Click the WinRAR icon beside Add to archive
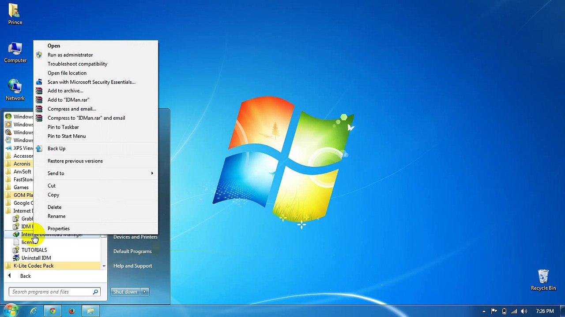The width and height of the screenshot is (565, 317). [x=39, y=91]
